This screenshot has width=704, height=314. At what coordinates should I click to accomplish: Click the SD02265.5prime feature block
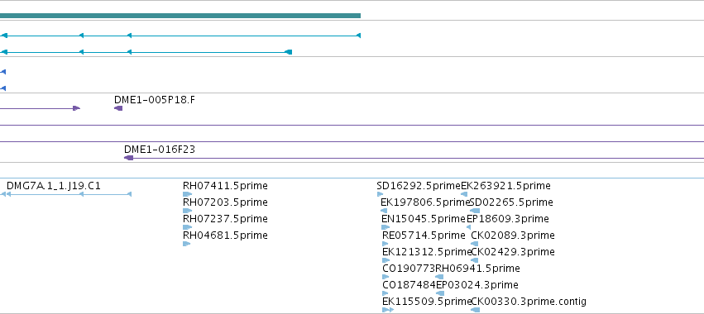coord(475,211)
